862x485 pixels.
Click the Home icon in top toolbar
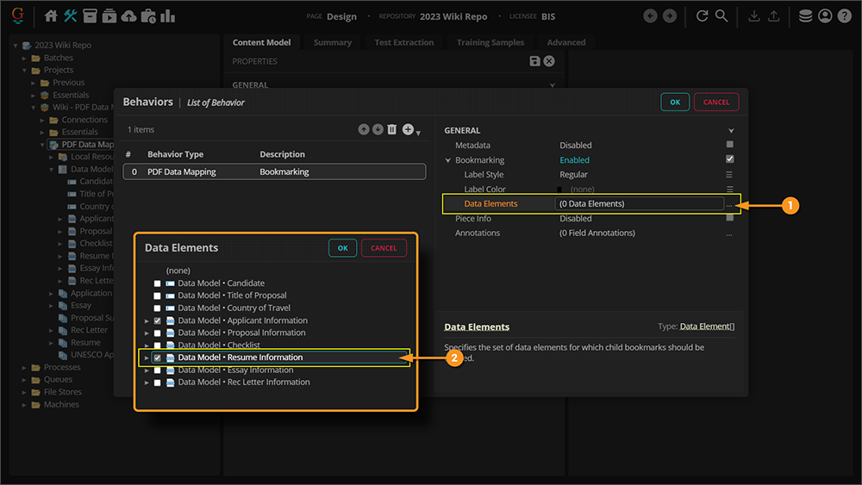click(51, 16)
